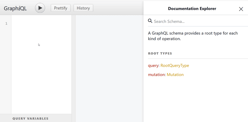Click the schema description paragraph
This screenshot has width=248, height=122.
pos(193,36)
